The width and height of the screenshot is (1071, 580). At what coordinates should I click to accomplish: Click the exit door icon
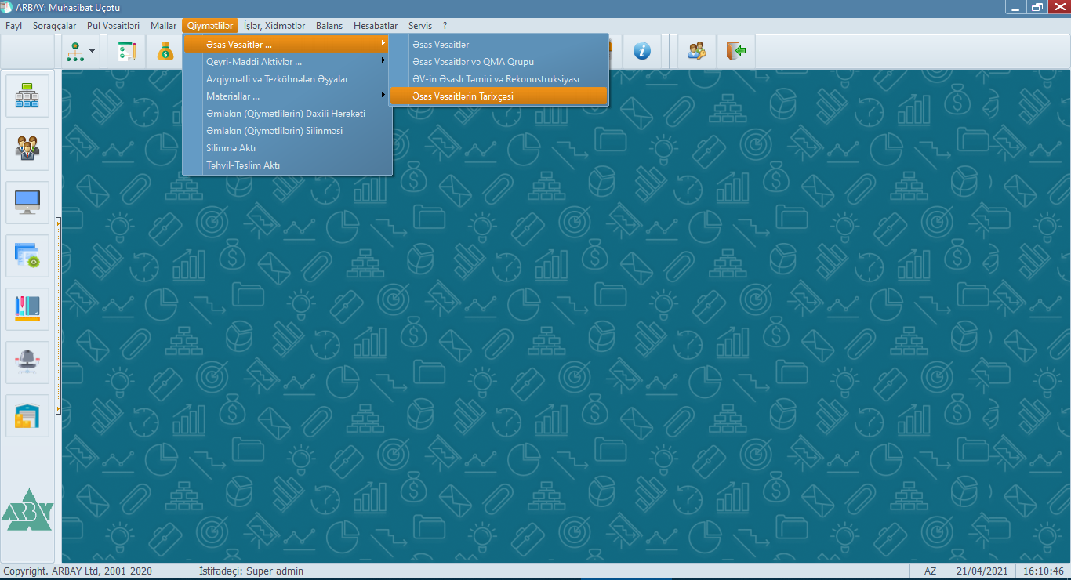735,52
